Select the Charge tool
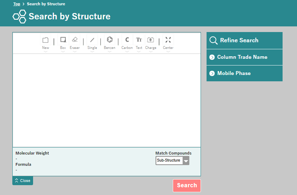This screenshot has height=195, width=297. [x=151, y=40]
